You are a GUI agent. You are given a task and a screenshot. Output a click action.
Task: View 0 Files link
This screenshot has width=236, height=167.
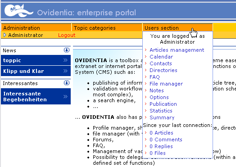tap(158, 153)
